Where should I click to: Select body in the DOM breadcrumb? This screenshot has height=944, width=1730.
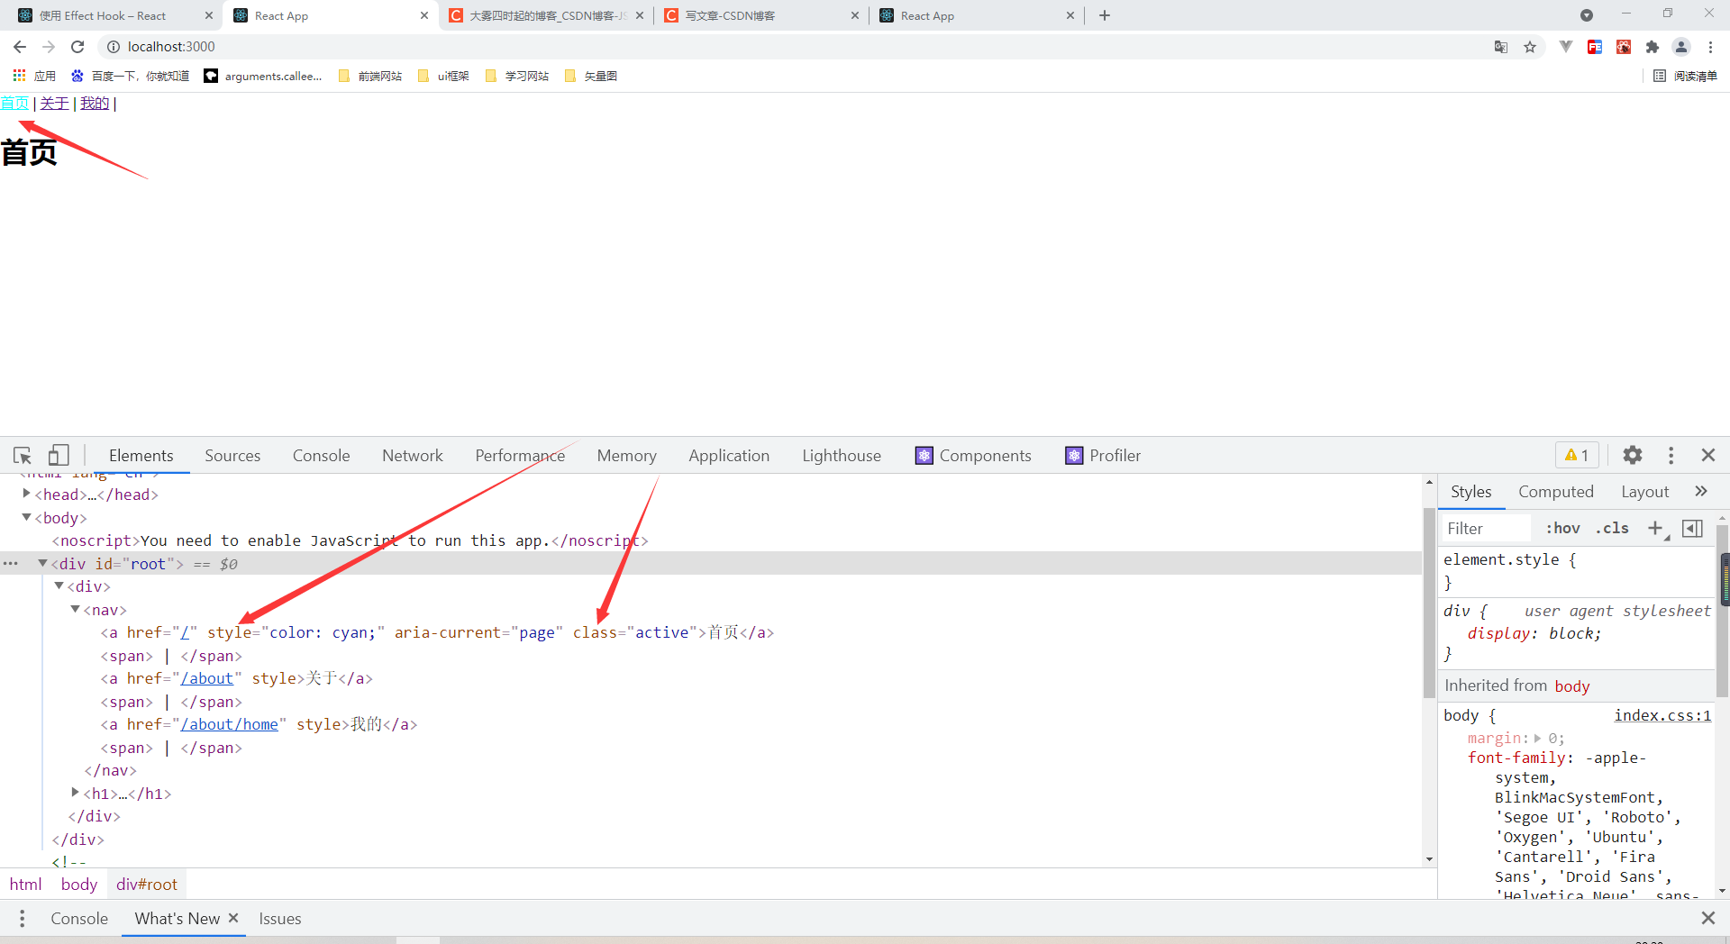click(79, 885)
